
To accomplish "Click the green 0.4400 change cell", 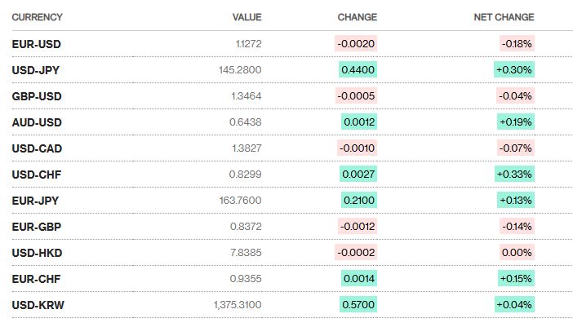I will pyautogui.click(x=358, y=70).
